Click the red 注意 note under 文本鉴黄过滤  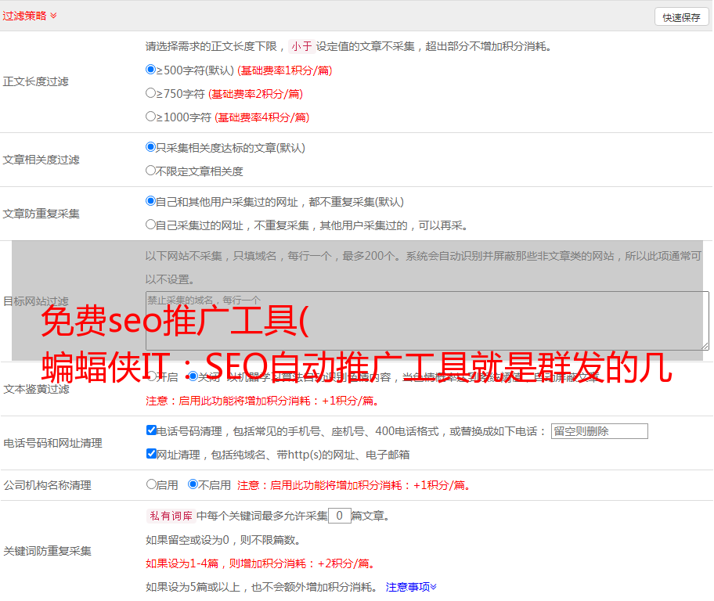(x=262, y=401)
